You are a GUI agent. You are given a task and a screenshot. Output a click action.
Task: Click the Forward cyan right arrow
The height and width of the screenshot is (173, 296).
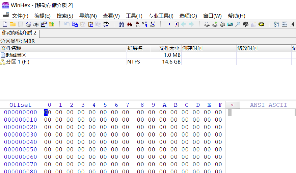pos(191,24)
